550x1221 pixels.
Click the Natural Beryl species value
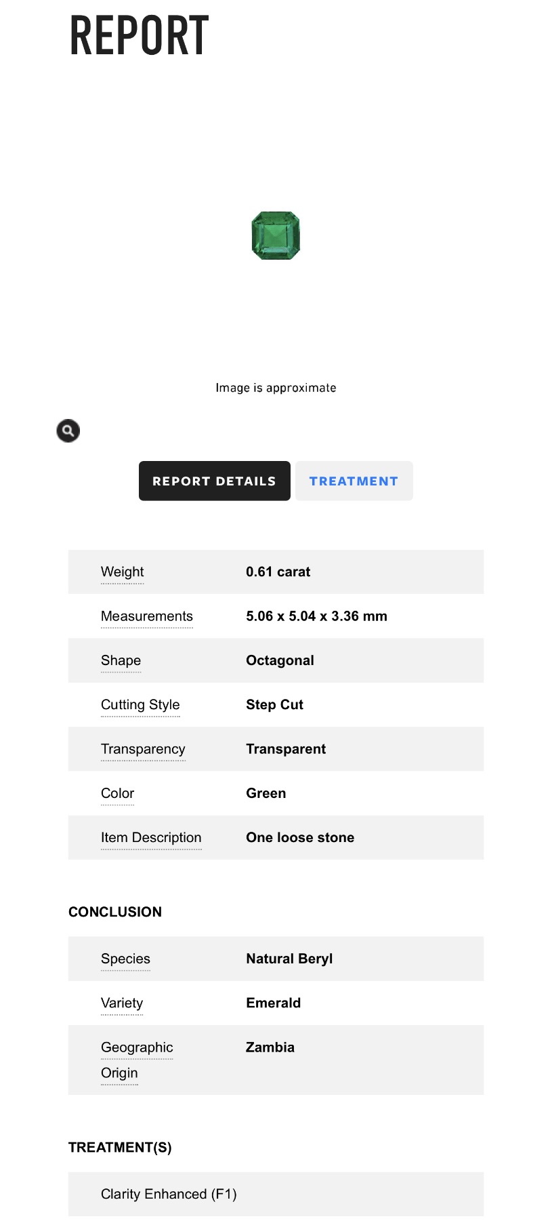click(289, 959)
